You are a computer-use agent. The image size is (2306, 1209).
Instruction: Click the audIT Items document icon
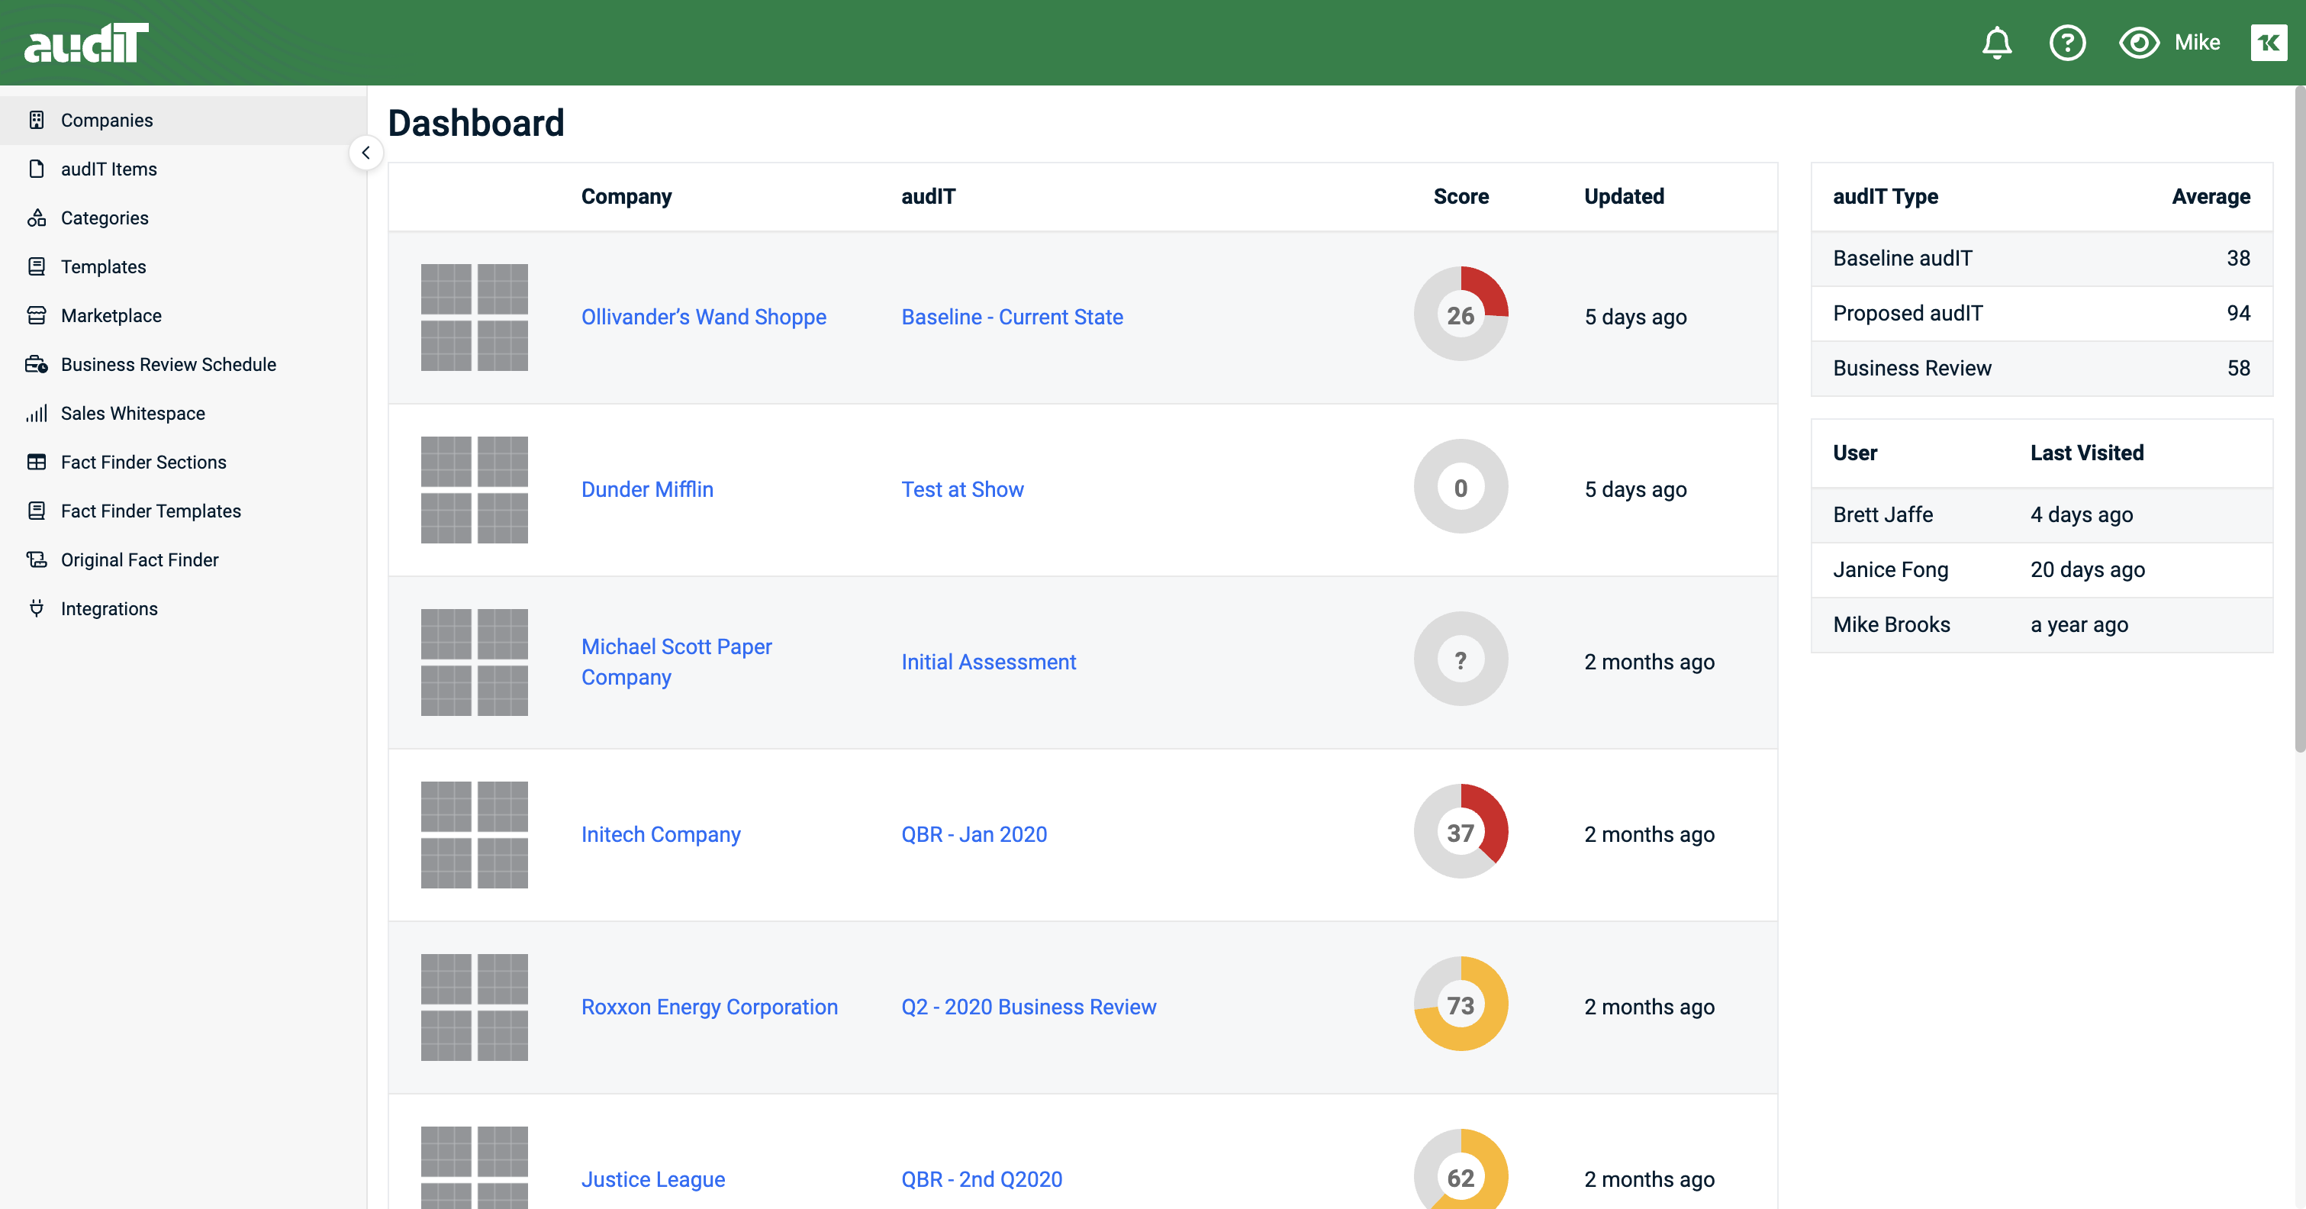pos(37,169)
